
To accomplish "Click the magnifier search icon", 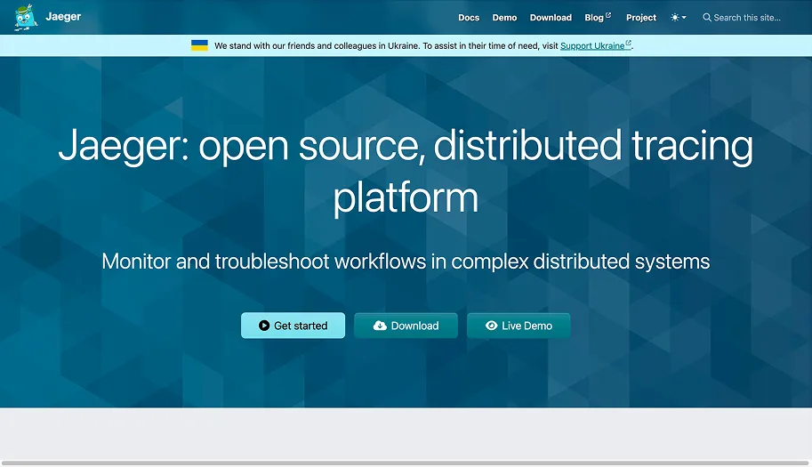I will (707, 18).
